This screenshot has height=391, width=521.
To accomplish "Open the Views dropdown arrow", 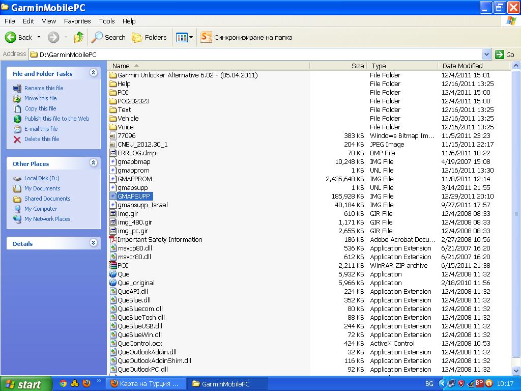I will point(191,37).
